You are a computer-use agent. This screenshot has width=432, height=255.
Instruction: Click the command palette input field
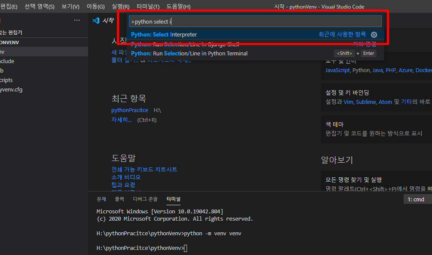pyautogui.click(x=255, y=21)
